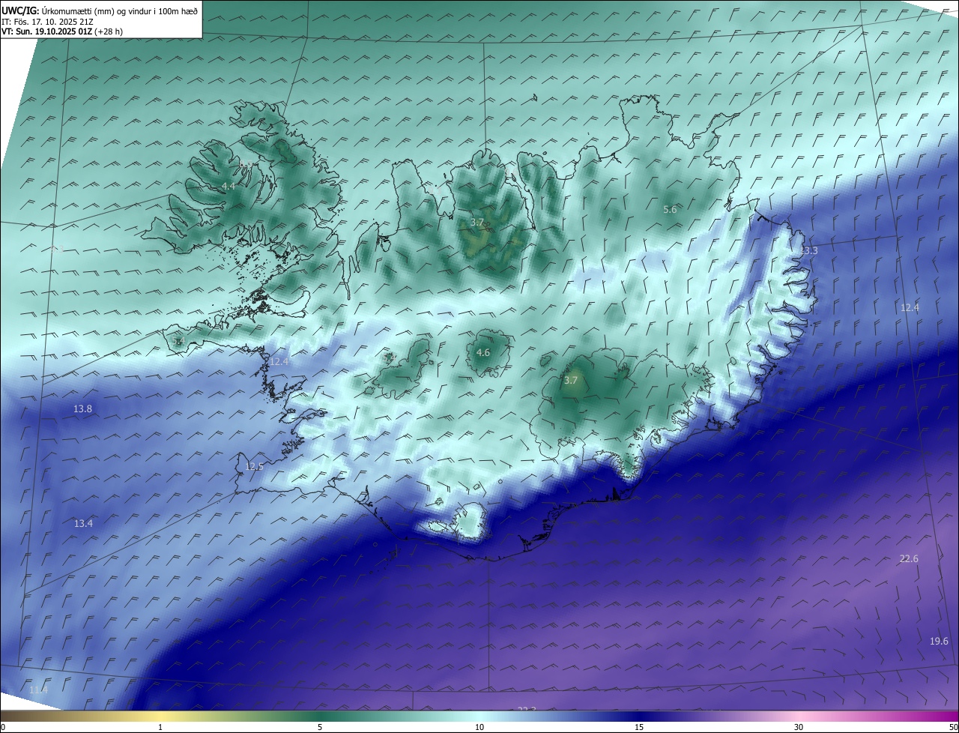Click the 13.8 value over the western ocean

pyautogui.click(x=83, y=408)
